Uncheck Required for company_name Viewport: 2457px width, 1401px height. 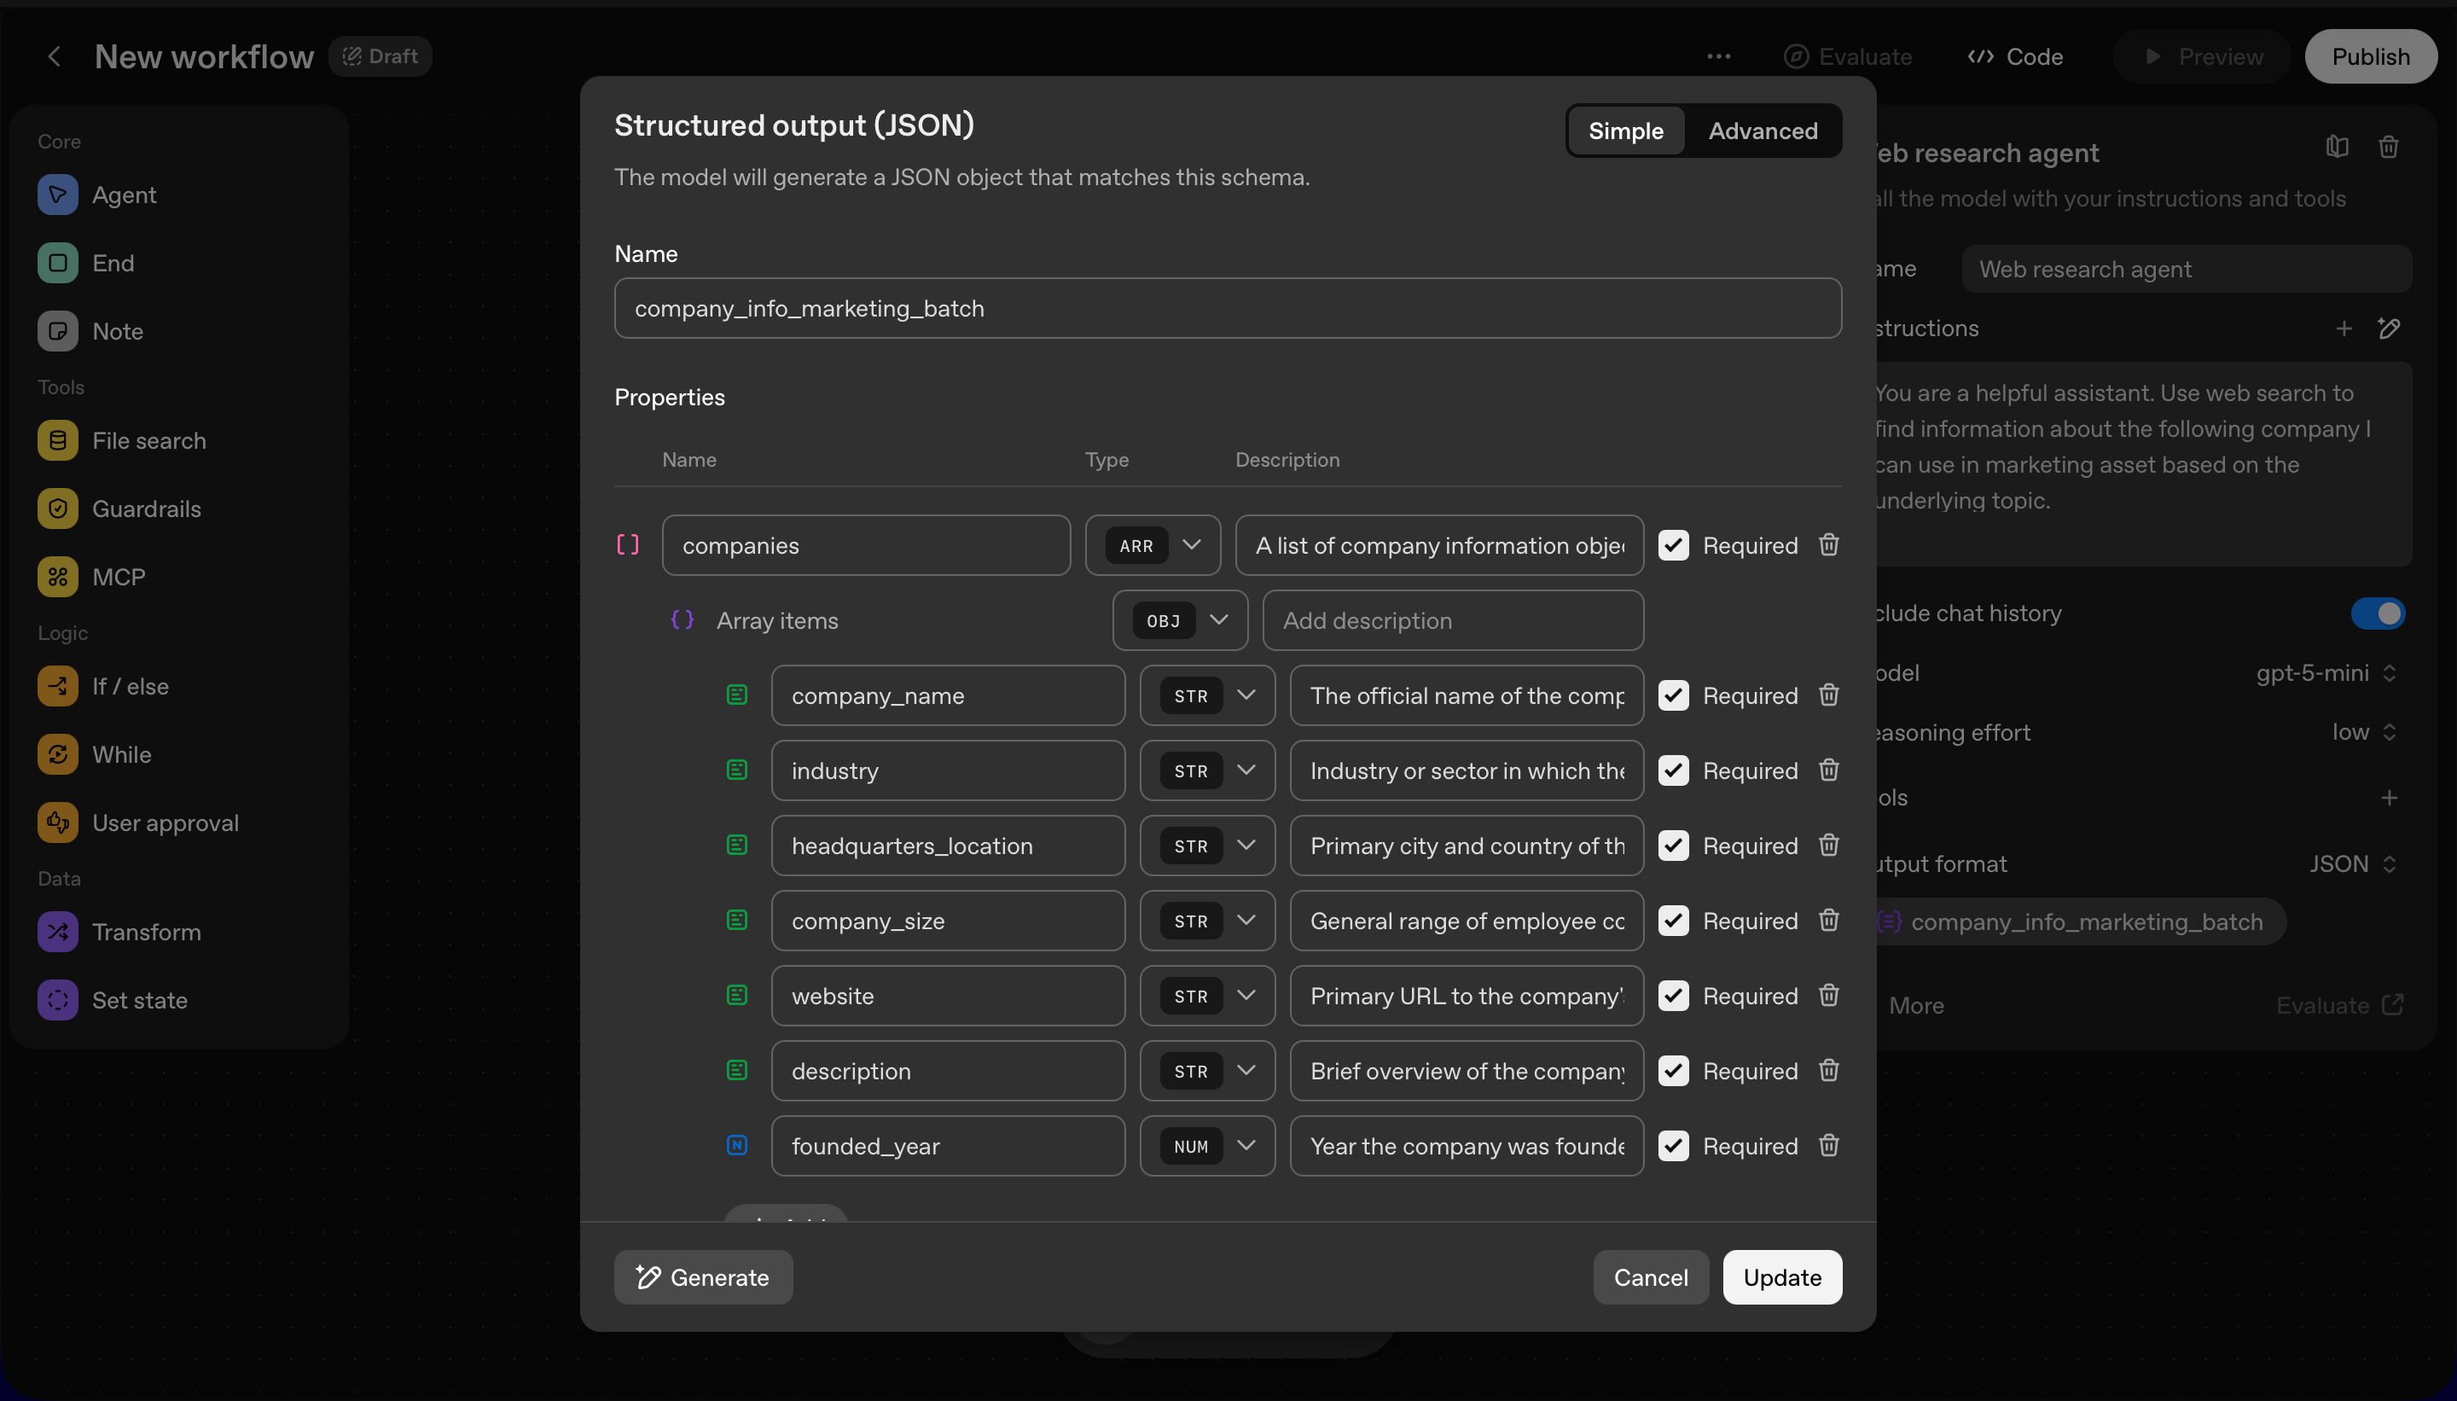pos(1673,695)
